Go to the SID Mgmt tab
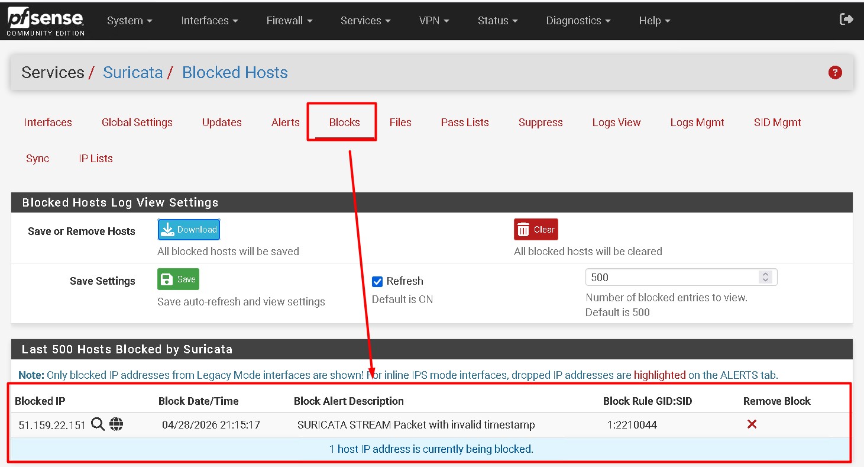Viewport: 864px width, 467px height. coord(777,122)
